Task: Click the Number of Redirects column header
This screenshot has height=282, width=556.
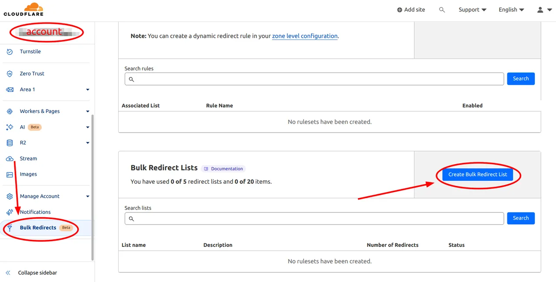Action: pos(393,245)
